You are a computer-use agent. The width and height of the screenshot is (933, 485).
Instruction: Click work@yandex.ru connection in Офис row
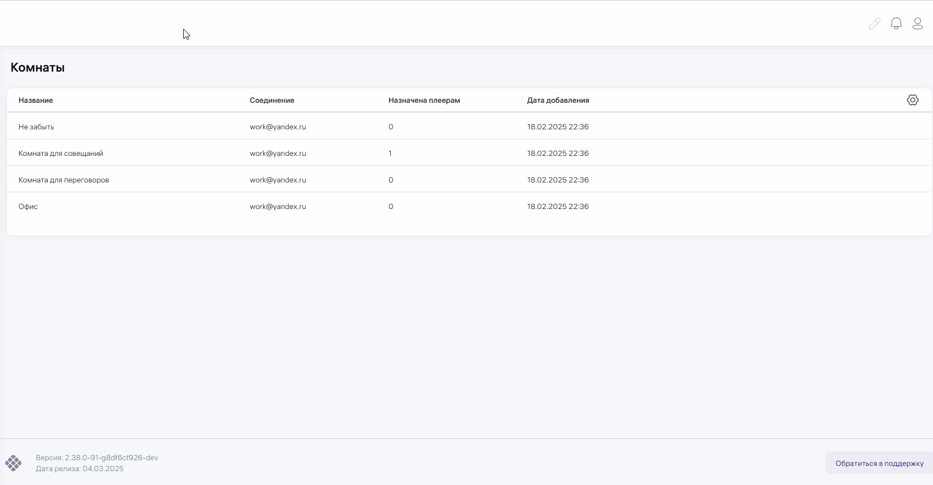click(x=277, y=207)
